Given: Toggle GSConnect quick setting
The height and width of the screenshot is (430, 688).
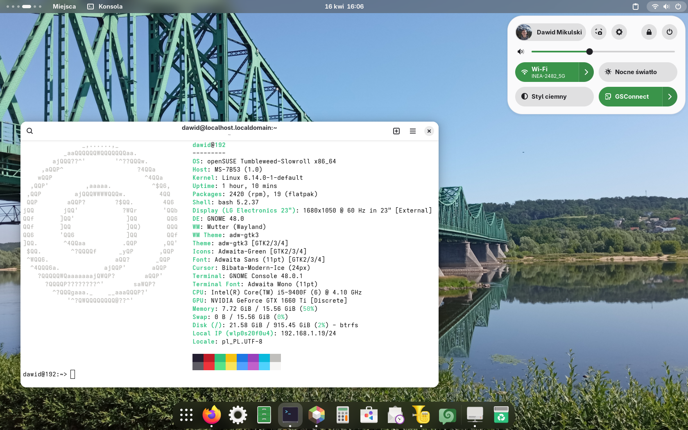Looking at the screenshot, I should tap(630, 97).
